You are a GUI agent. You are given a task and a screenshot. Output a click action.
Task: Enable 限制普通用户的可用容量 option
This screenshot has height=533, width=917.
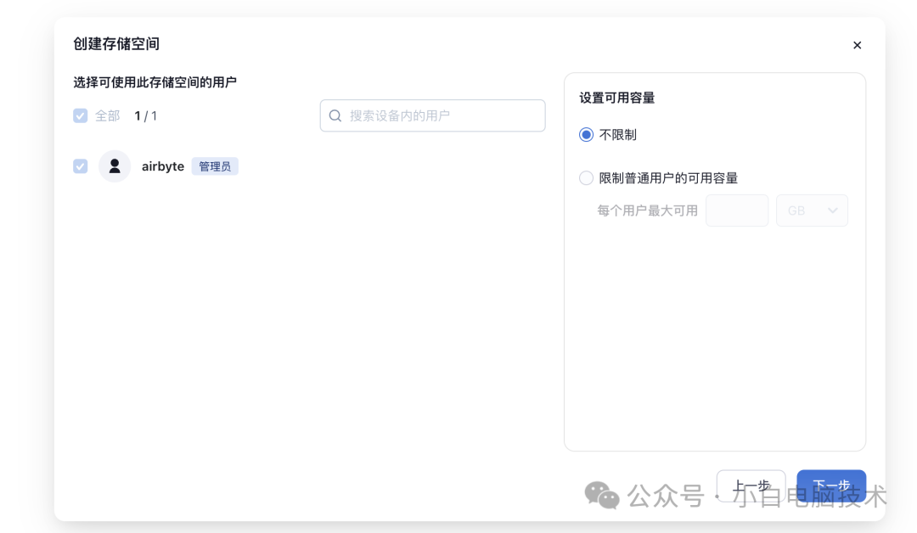coord(586,177)
